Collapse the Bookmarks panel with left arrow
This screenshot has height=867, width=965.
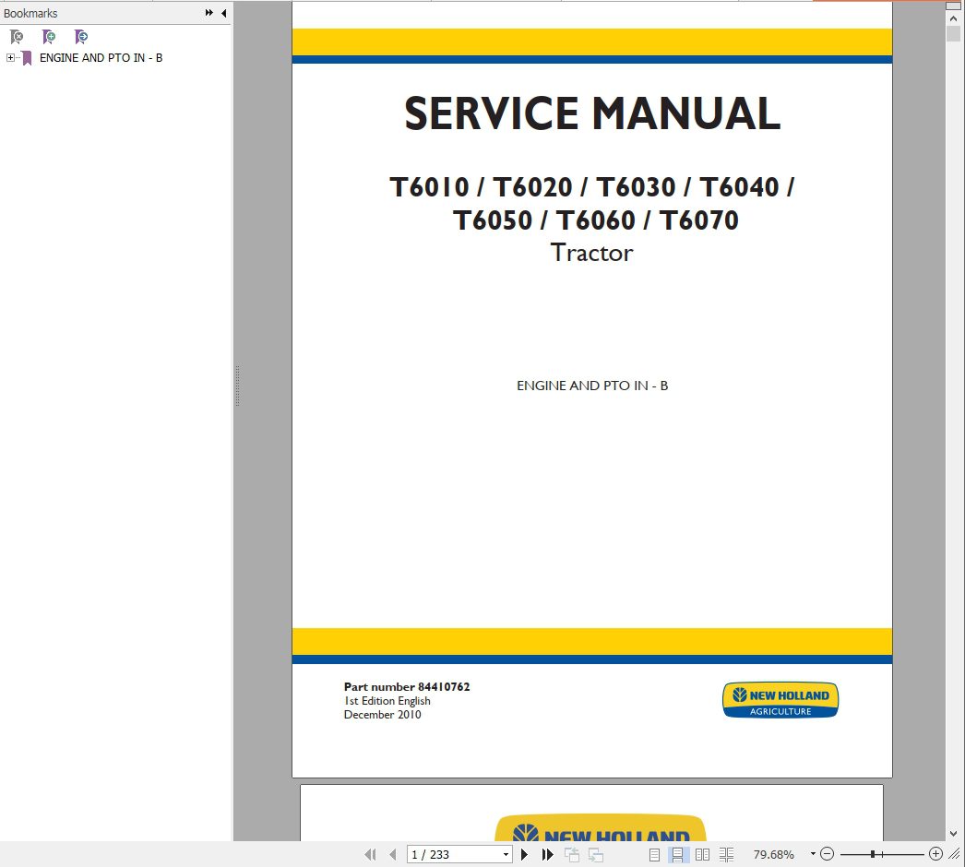click(223, 13)
